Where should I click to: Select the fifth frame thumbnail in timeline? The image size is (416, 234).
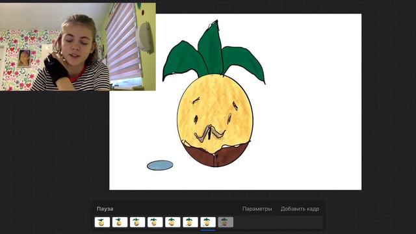coord(173,222)
